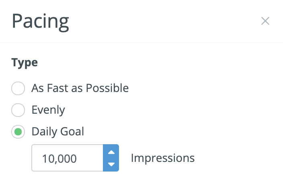
Task: Click the green dot of the selected radio
Action: (18, 131)
